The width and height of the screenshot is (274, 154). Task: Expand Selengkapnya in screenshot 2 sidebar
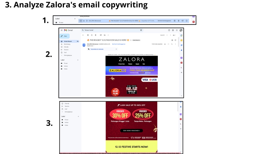click(68, 55)
